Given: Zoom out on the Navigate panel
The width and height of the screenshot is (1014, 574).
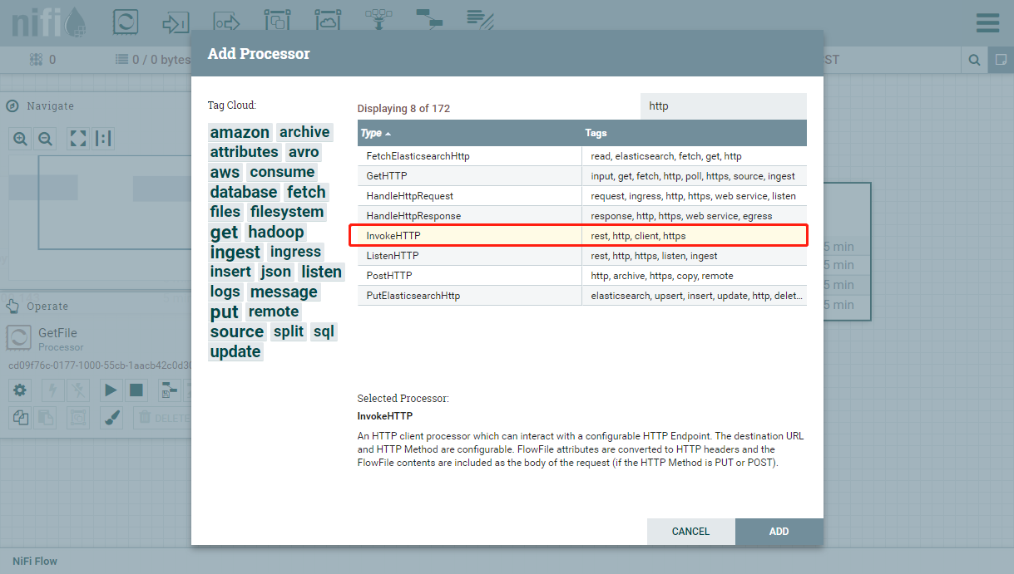Looking at the screenshot, I should click(46, 139).
